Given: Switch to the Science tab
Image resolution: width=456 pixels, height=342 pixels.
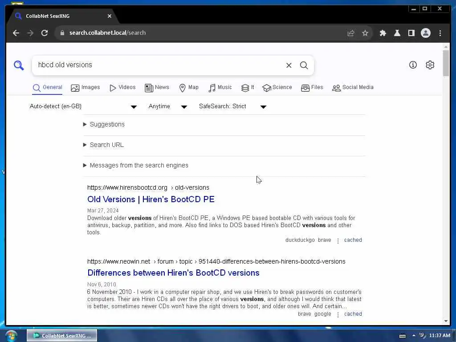Looking at the screenshot, I should click(277, 88).
